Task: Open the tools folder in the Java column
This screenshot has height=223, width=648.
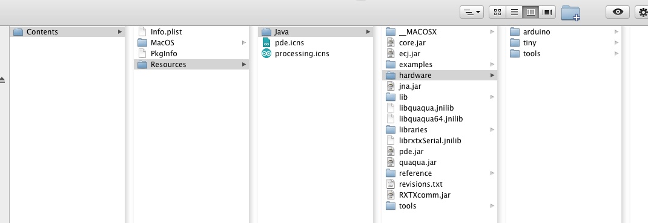Action: (x=440, y=206)
